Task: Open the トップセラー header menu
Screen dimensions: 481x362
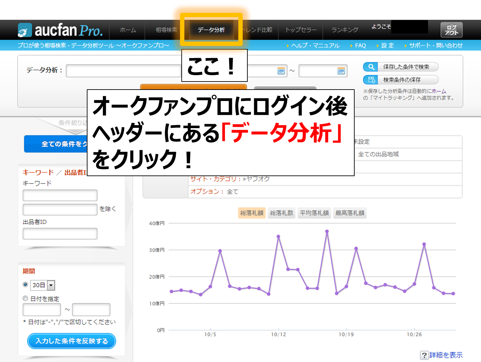Action: click(301, 30)
